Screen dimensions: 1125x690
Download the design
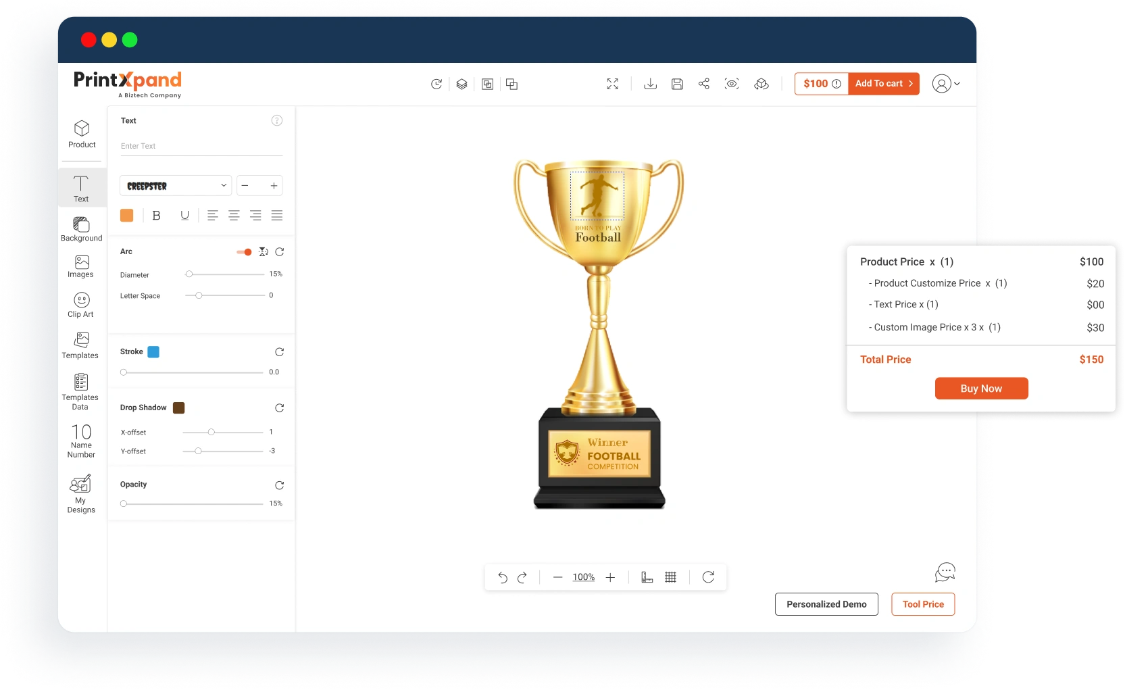[650, 84]
